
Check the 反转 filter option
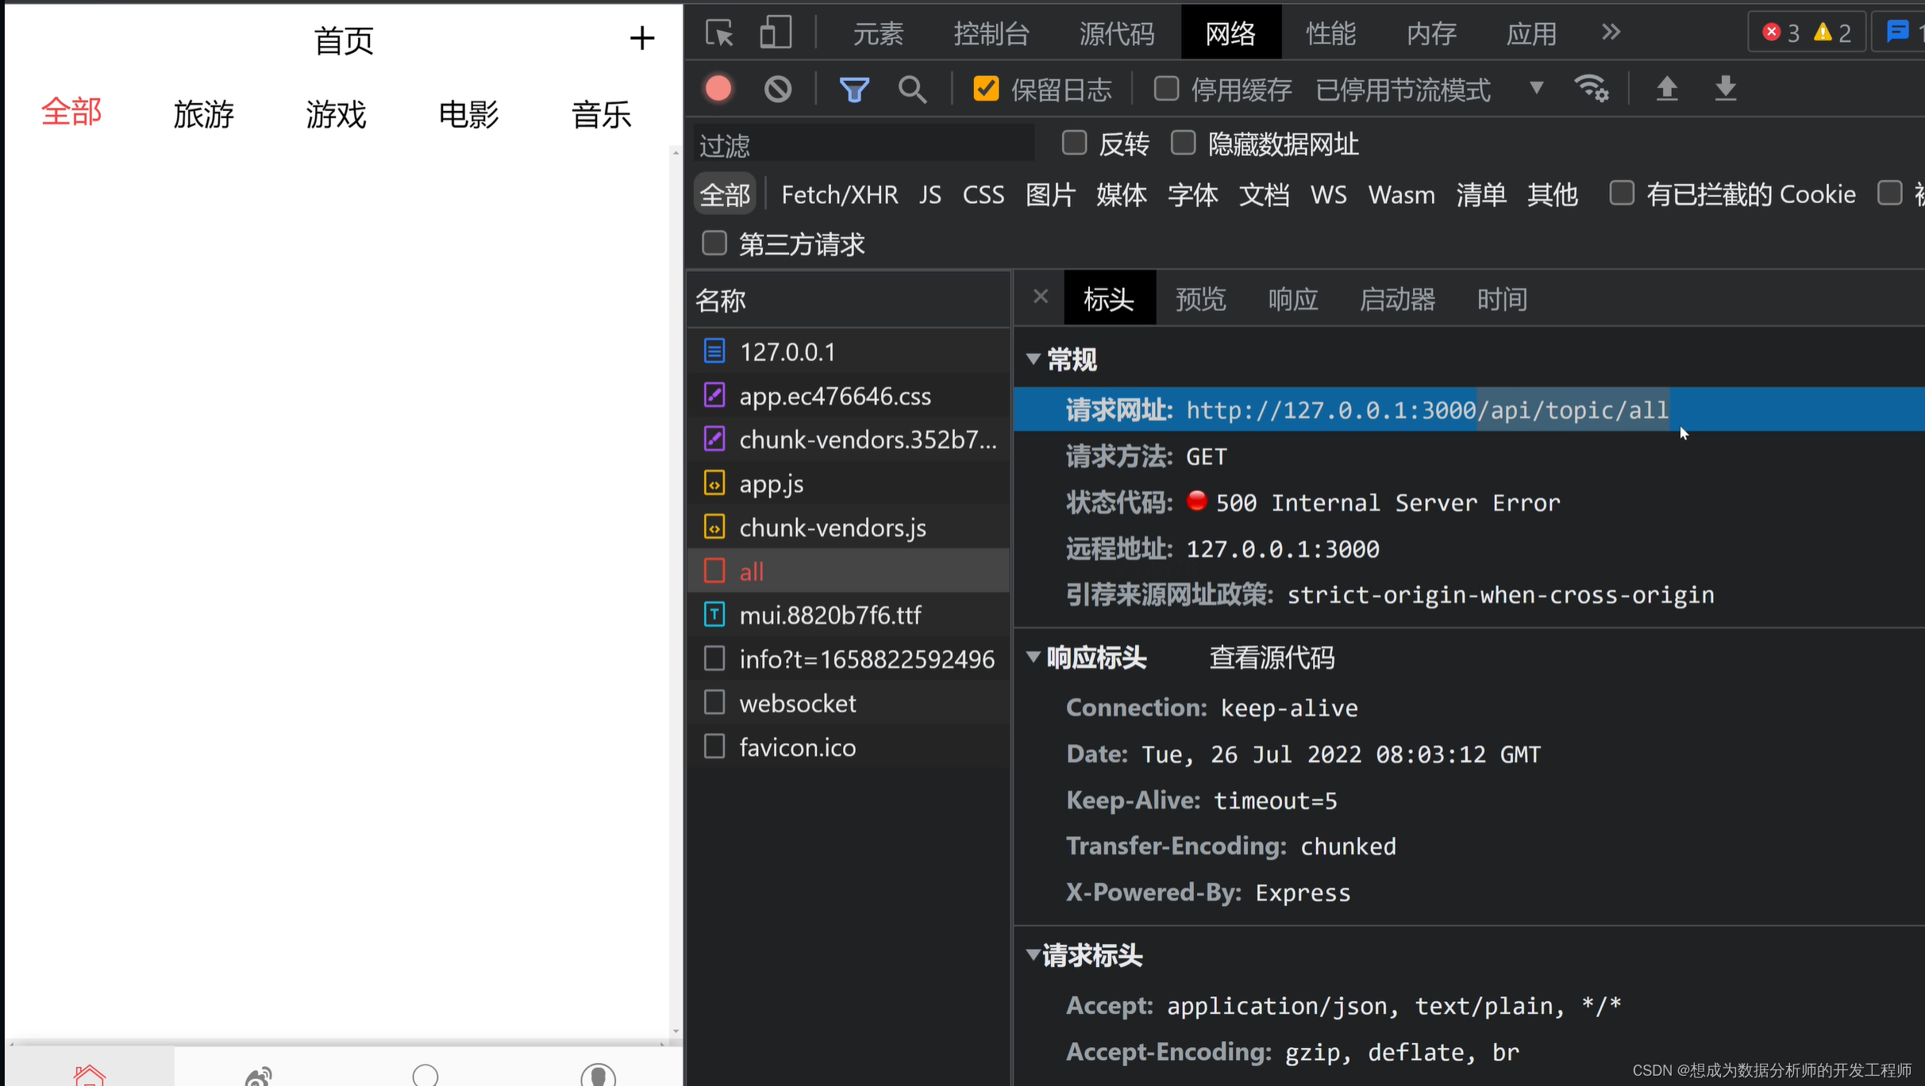click(1073, 142)
